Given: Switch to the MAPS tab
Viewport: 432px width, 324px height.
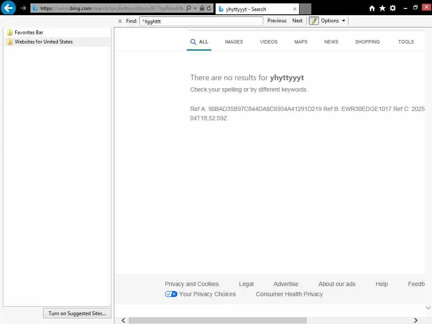Looking at the screenshot, I should [301, 42].
